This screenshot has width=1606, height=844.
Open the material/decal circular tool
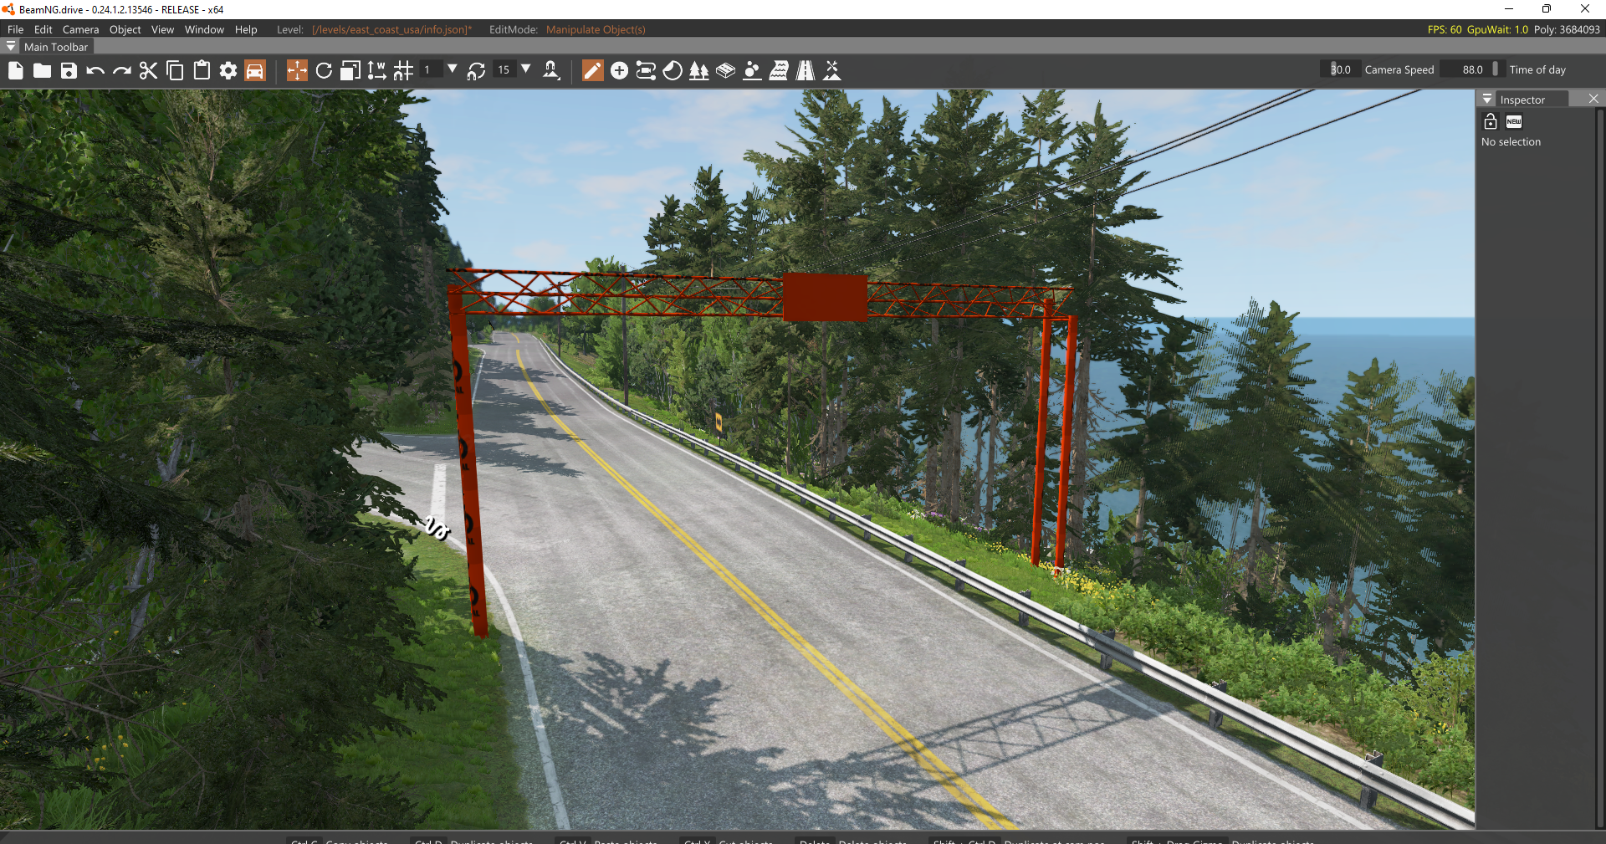point(673,71)
